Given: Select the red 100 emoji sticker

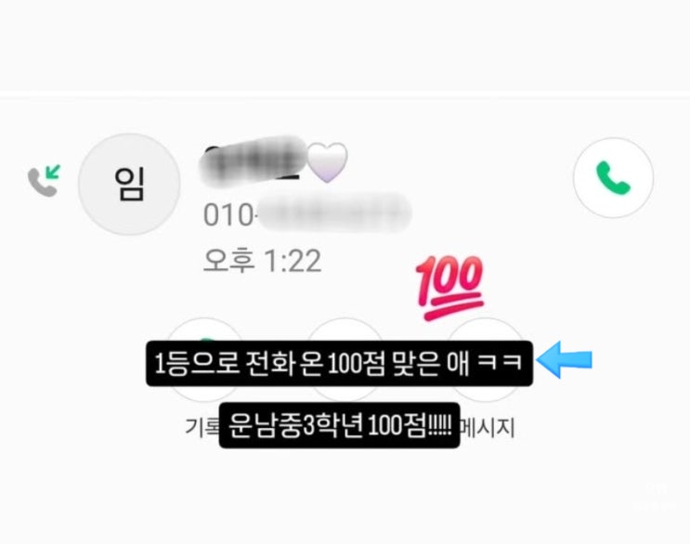Looking at the screenshot, I should pyautogui.click(x=450, y=287).
